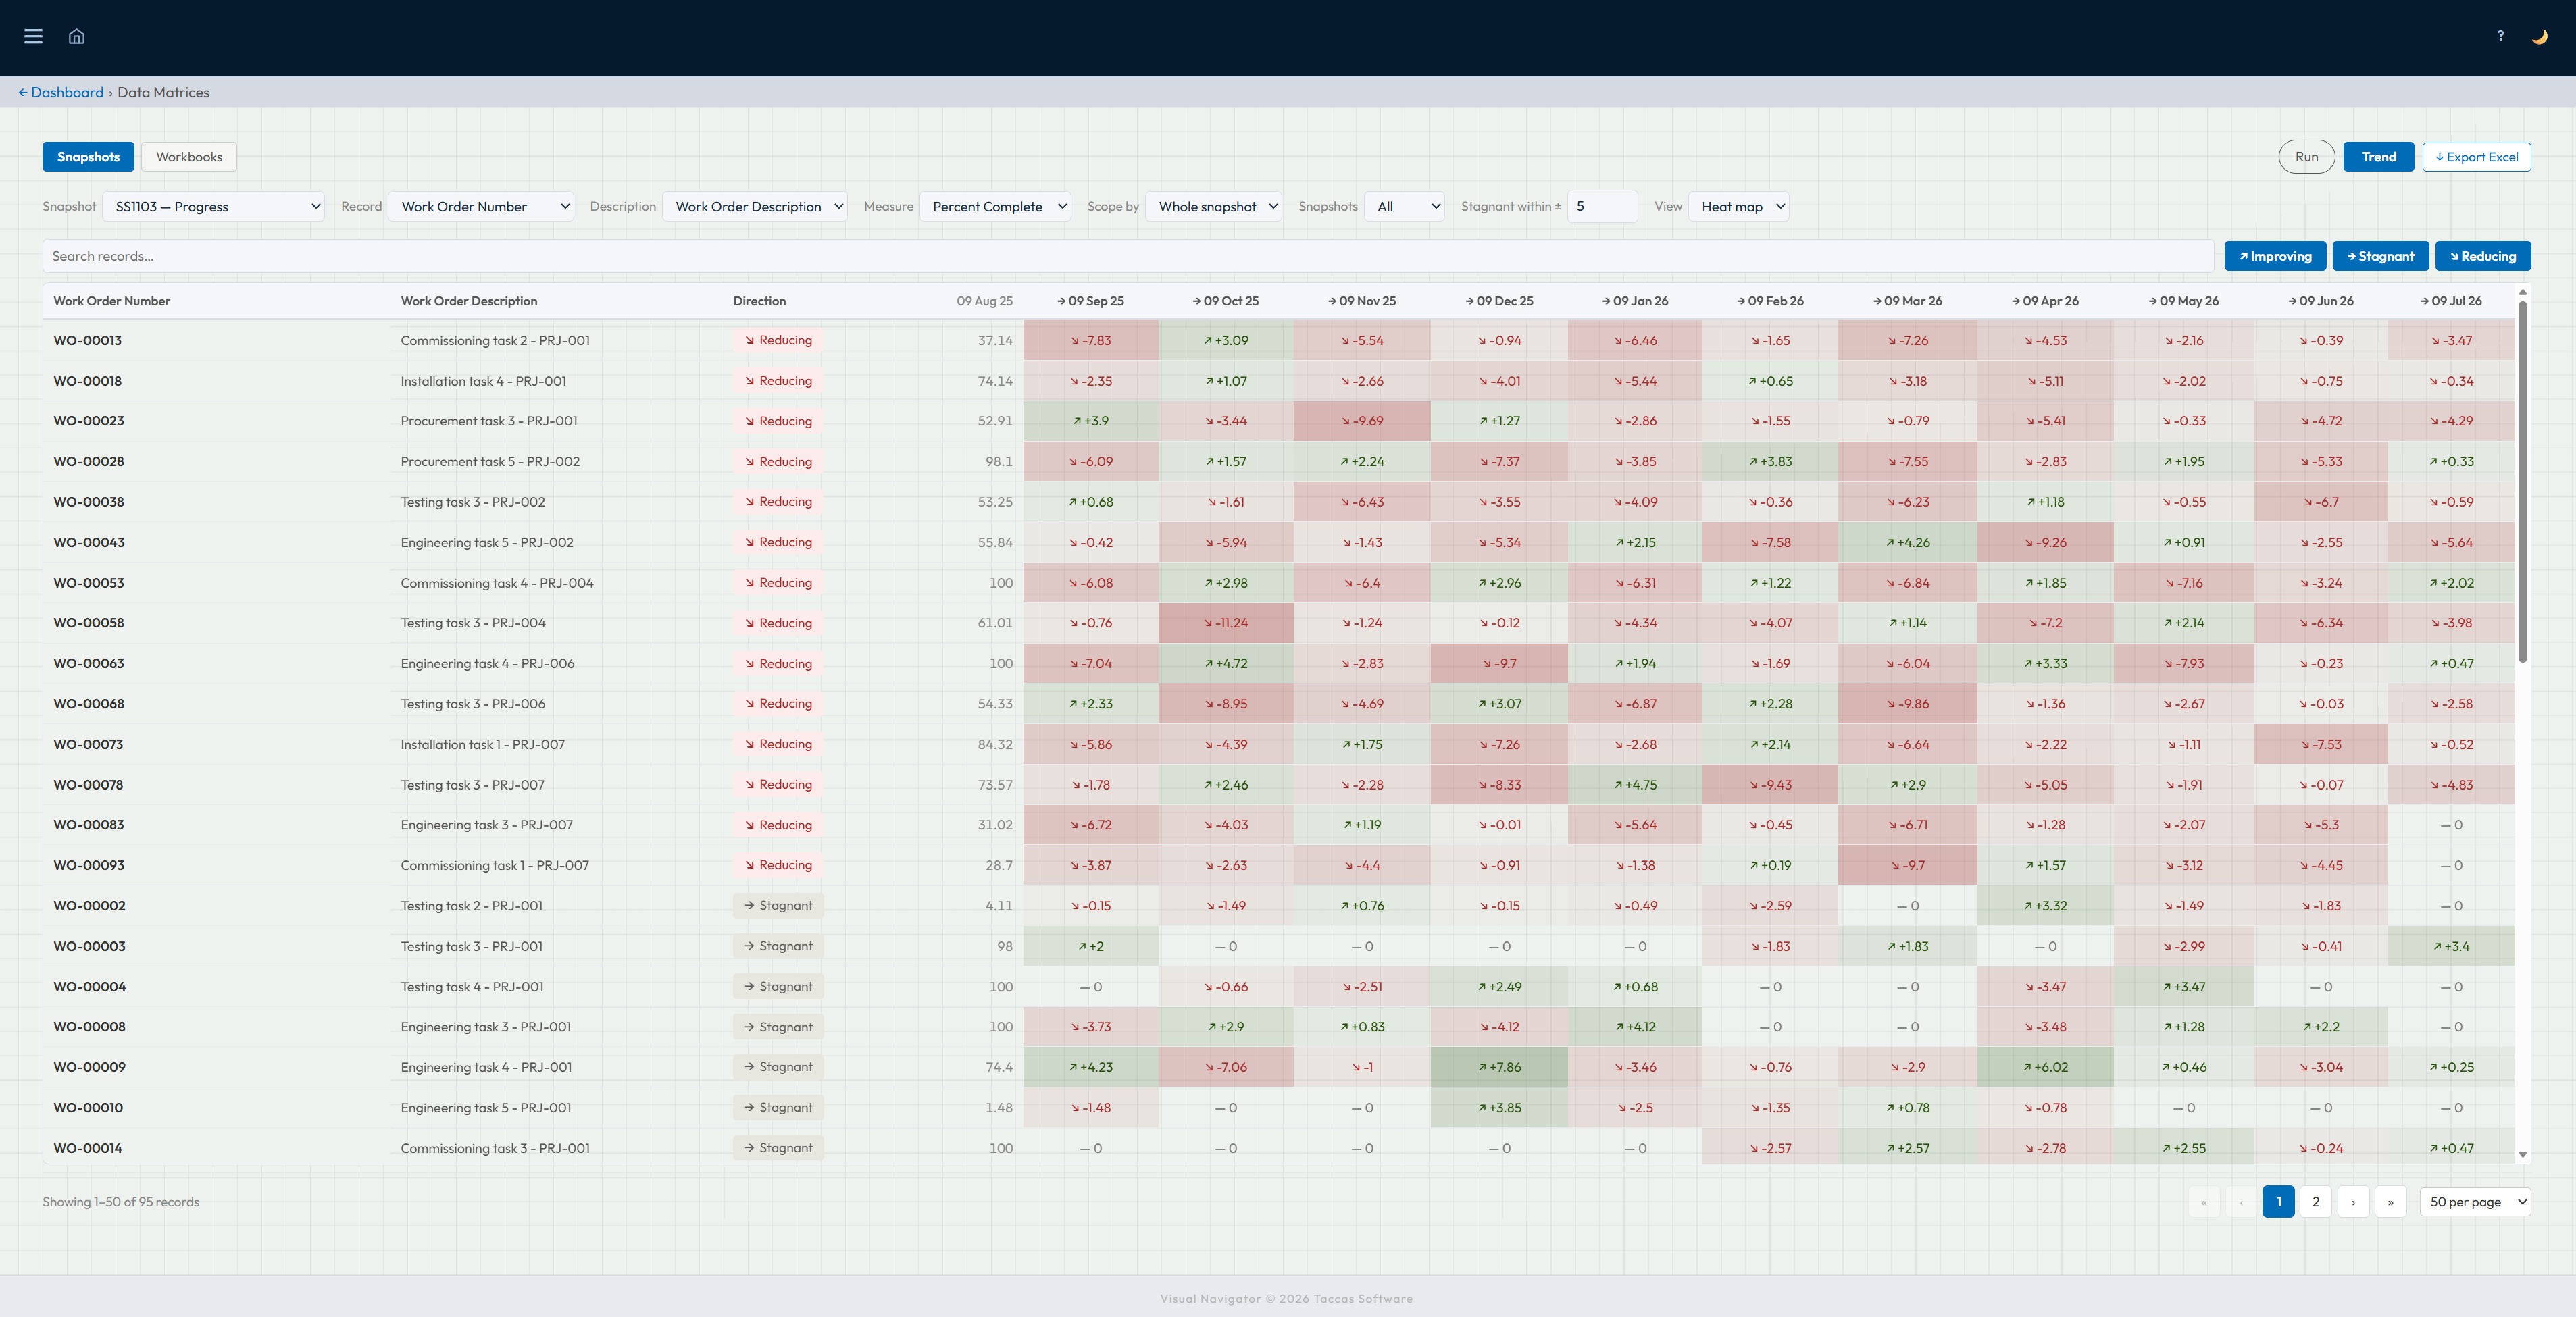Focus the Search records field
2576x1317 pixels.
point(1127,256)
